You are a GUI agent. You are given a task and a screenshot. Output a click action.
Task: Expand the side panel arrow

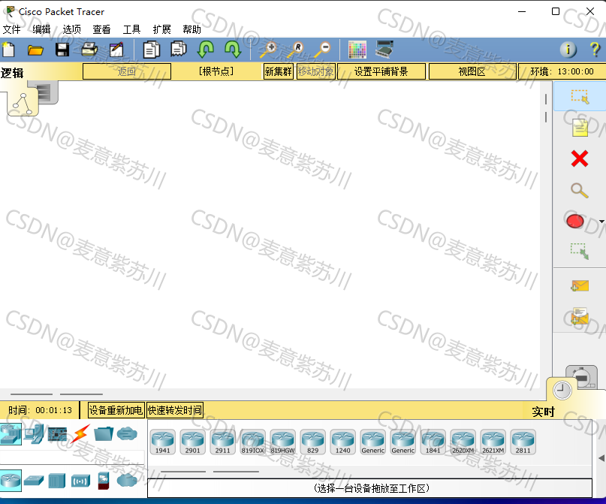coord(601,458)
